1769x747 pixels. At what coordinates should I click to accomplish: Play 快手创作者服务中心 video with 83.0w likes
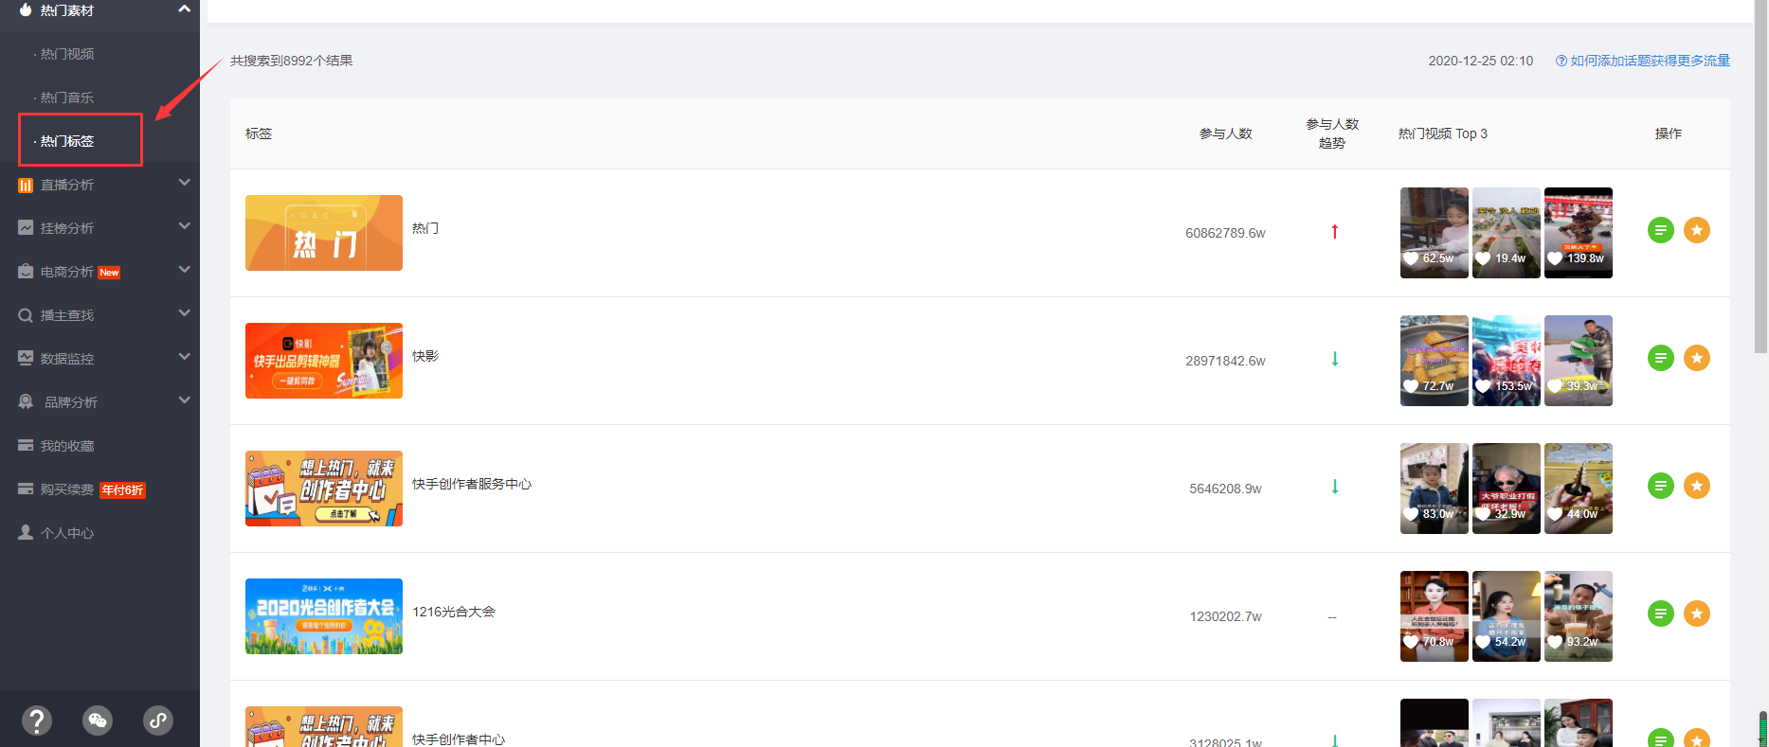click(x=1435, y=489)
